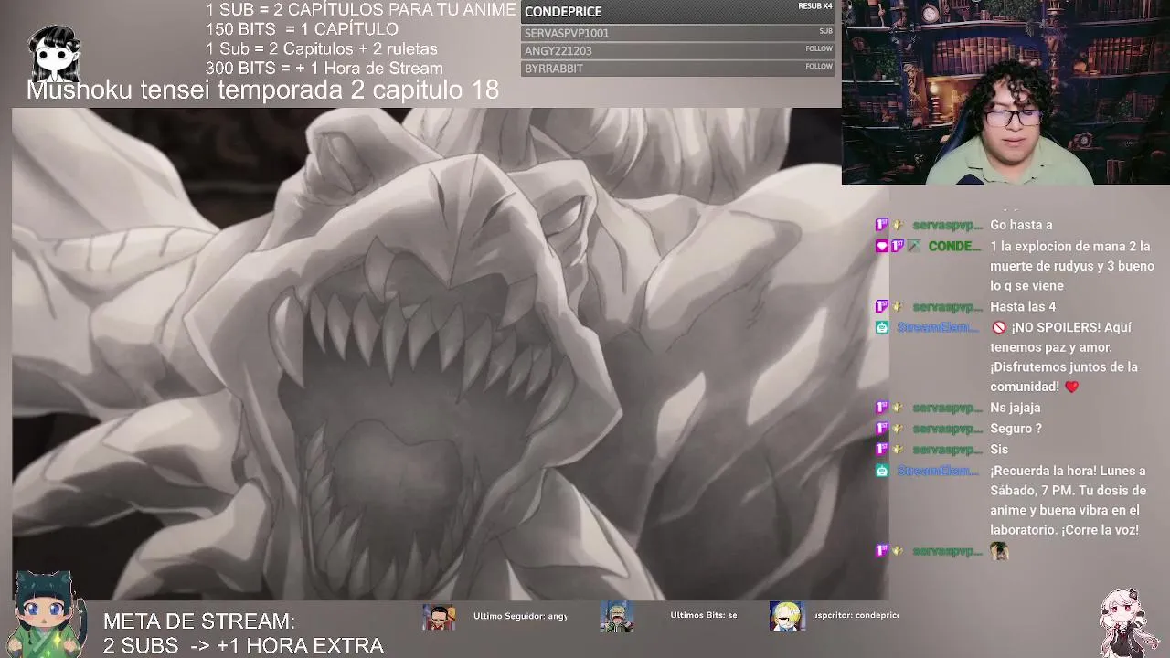
Task: Click the emote in the last chat message
Action: point(999,550)
